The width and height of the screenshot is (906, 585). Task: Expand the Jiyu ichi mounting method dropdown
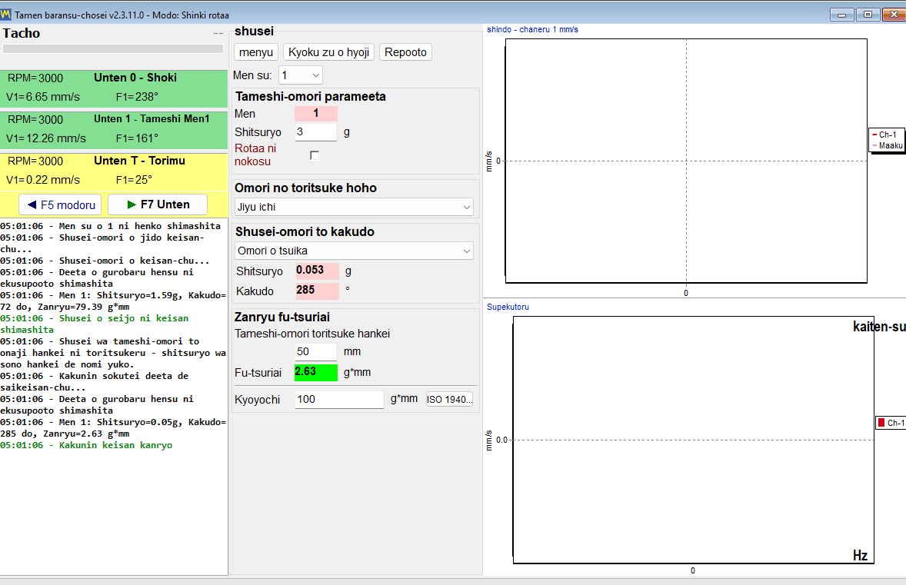coord(354,207)
